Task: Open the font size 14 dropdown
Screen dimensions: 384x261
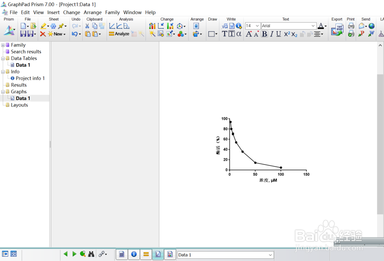Action: 257,26
